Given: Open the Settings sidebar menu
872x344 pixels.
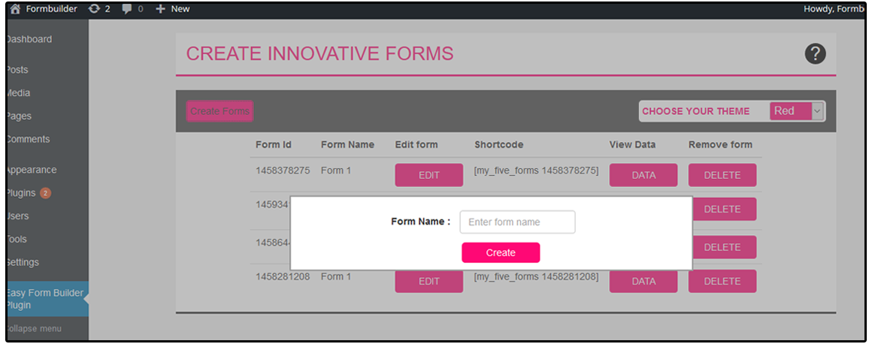Looking at the screenshot, I should coord(23,262).
